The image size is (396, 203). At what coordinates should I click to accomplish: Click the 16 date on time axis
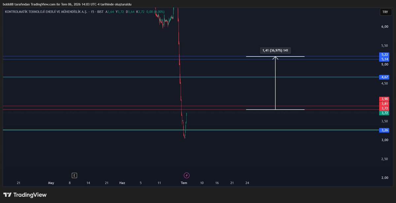tap(217, 183)
